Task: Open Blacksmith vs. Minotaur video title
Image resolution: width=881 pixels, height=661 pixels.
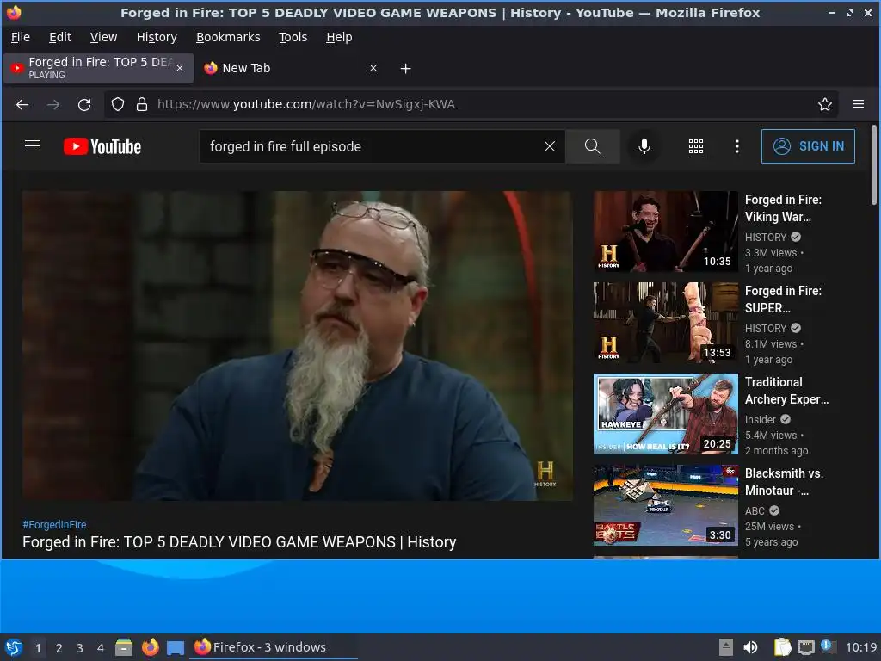Action: pyautogui.click(x=785, y=482)
